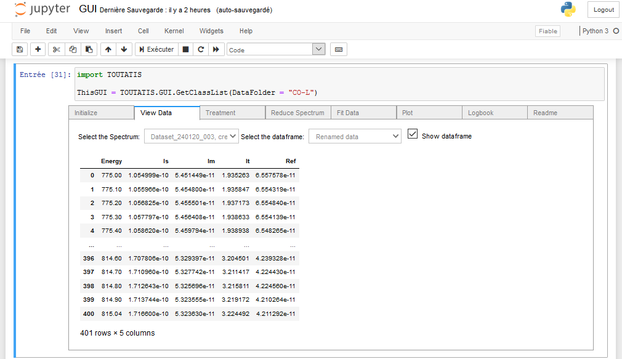This screenshot has height=359, width=622.
Task: Click the Energy column header
Action: pos(111,161)
